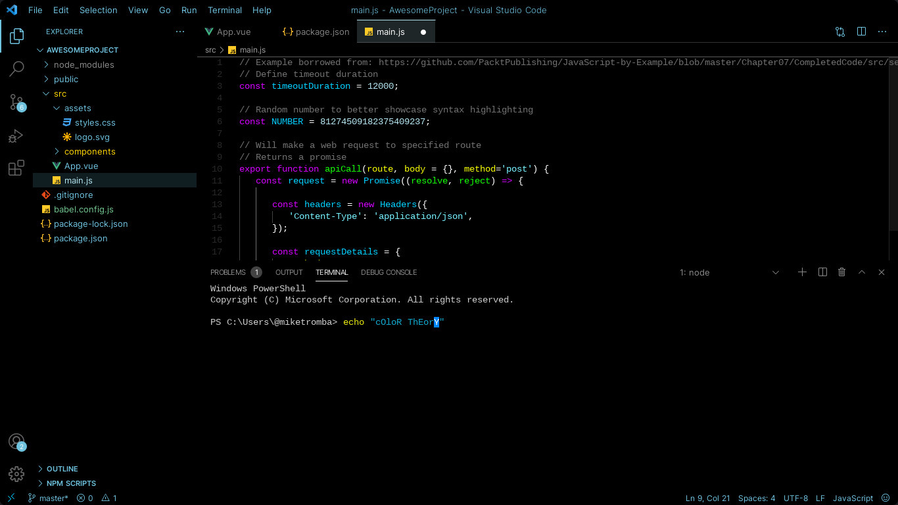Maximize panel size with chevron up
The image size is (898, 505).
pos(862,272)
